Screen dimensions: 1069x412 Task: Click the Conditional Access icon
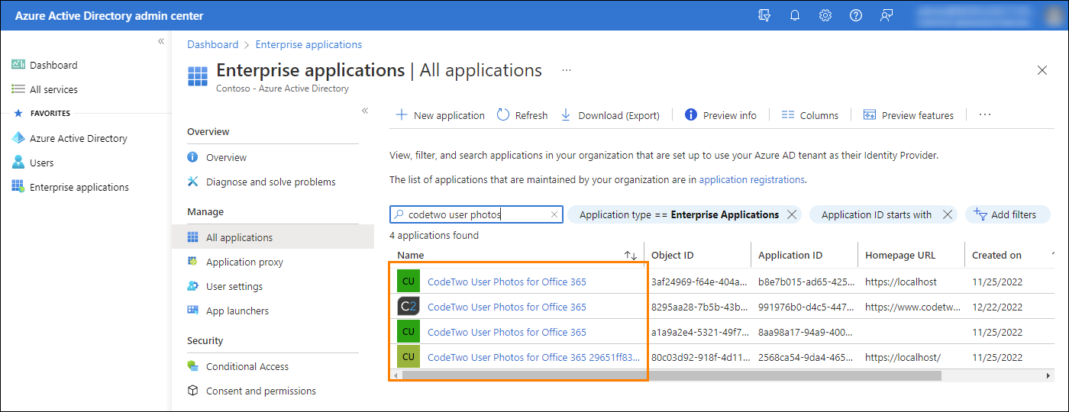pyautogui.click(x=193, y=366)
